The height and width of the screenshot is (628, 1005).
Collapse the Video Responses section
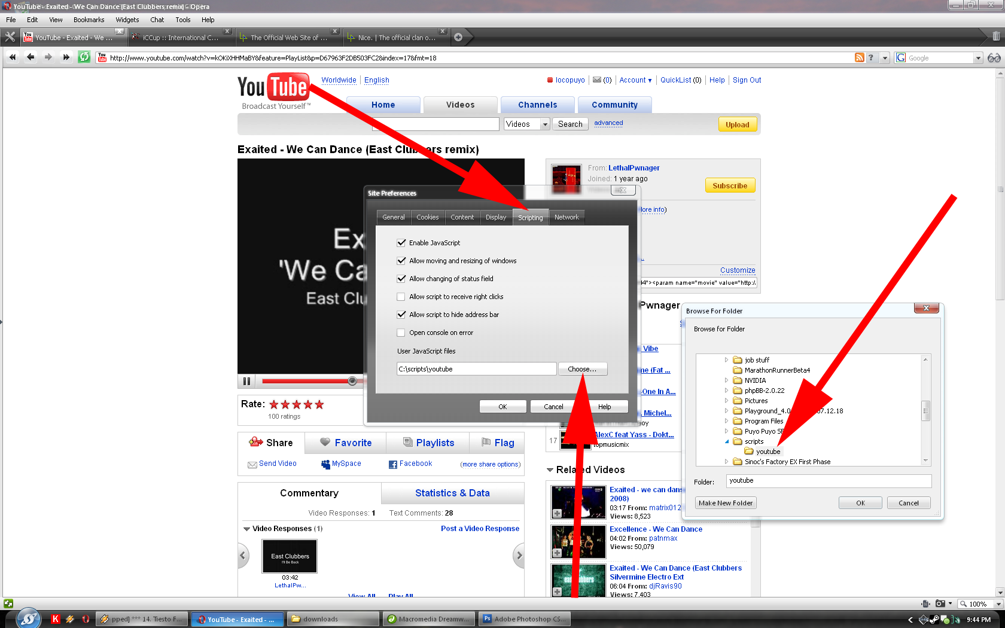click(x=246, y=529)
